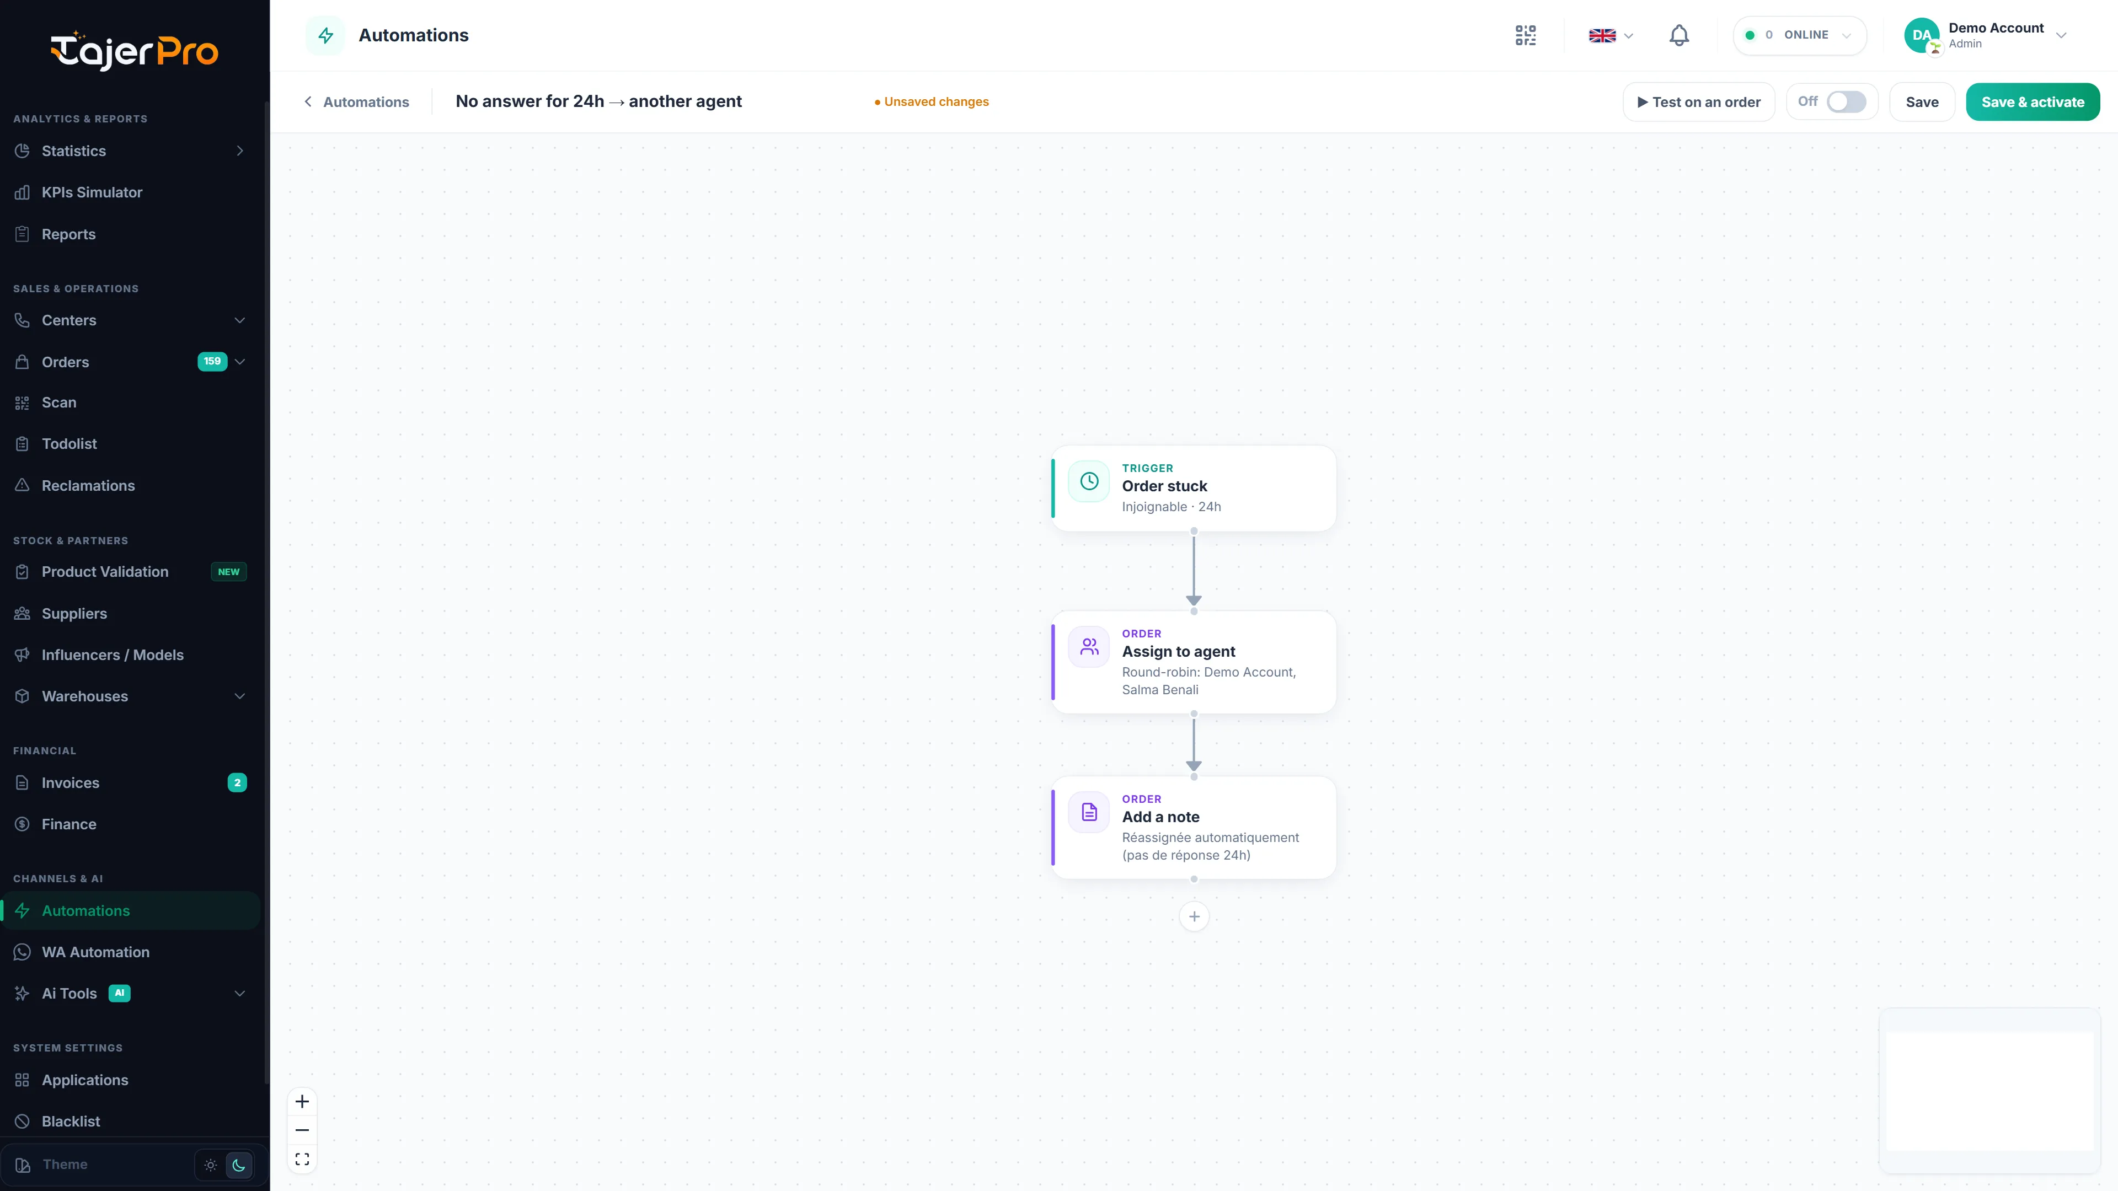Open the Demo Account user menu chevron

[2061, 35]
